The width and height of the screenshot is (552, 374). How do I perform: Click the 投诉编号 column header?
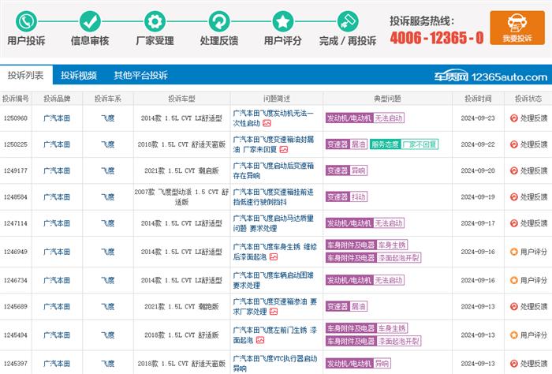(16, 99)
